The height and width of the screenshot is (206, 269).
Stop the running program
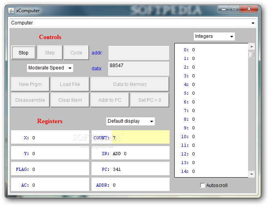click(24, 53)
